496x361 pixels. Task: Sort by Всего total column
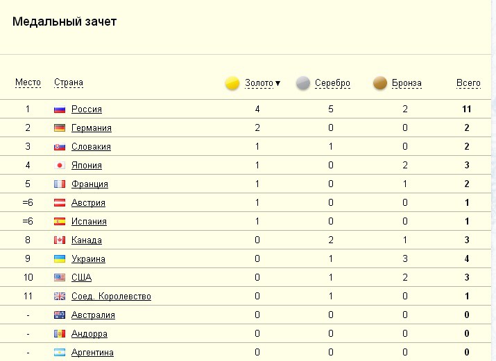pyautogui.click(x=468, y=83)
